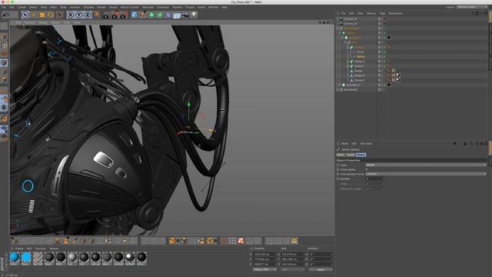Open the Cube primitive object icon
This screenshot has width=492, height=277.
135,15
